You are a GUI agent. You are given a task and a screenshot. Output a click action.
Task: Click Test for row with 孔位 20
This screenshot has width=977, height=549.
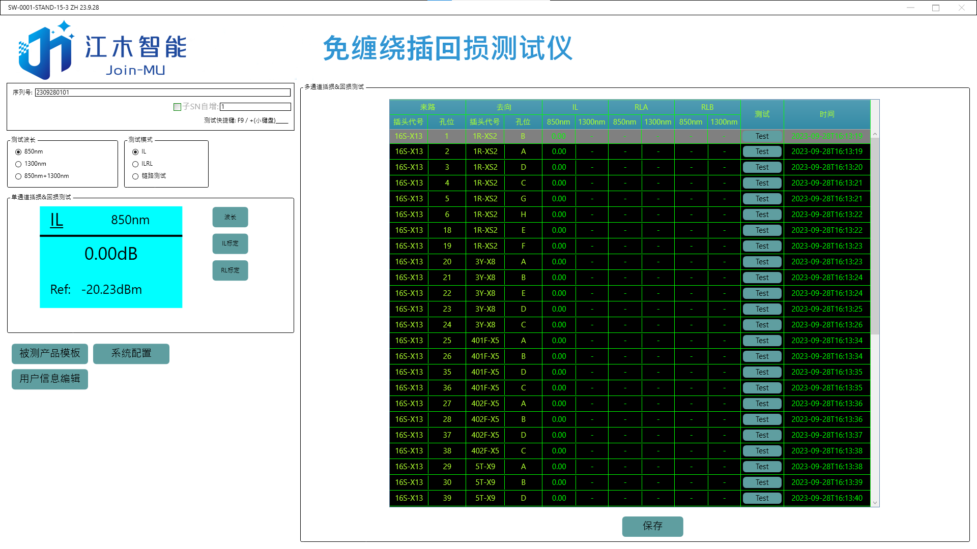[x=762, y=262]
